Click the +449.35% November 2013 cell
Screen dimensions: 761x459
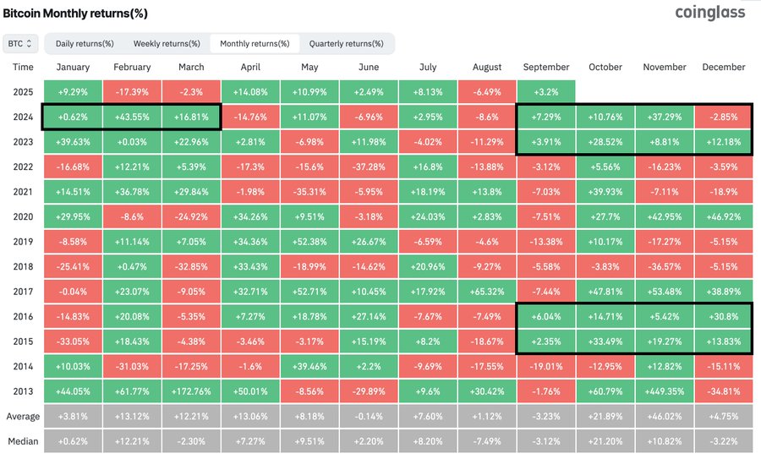click(664, 392)
